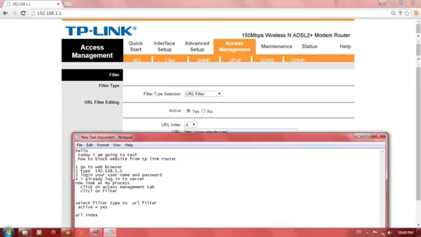
Task: Click the URL input field on router page
Action: point(241,131)
